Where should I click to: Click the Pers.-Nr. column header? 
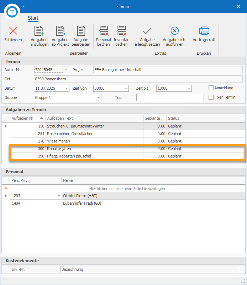[x=36, y=180]
